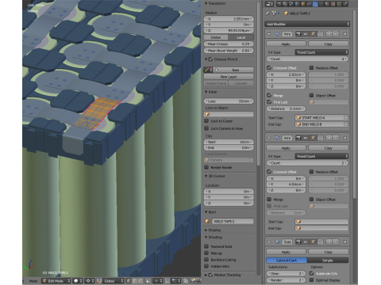Clear the START WELD-A start cap object
381x285 pixels.
pos(345,117)
